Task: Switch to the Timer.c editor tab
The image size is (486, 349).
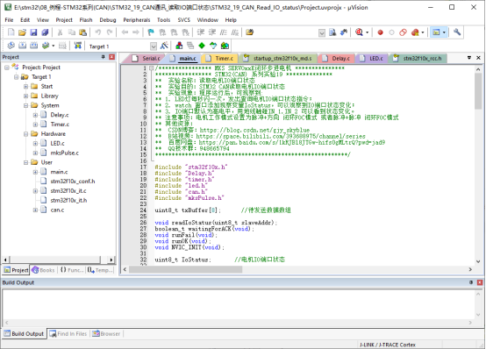Action: 219,58
